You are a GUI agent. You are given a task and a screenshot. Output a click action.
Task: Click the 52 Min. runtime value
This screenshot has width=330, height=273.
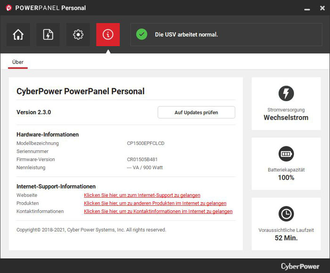(x=286, y=238)
